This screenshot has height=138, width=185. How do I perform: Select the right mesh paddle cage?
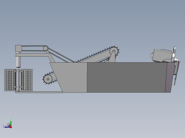[x=27, y=80]
